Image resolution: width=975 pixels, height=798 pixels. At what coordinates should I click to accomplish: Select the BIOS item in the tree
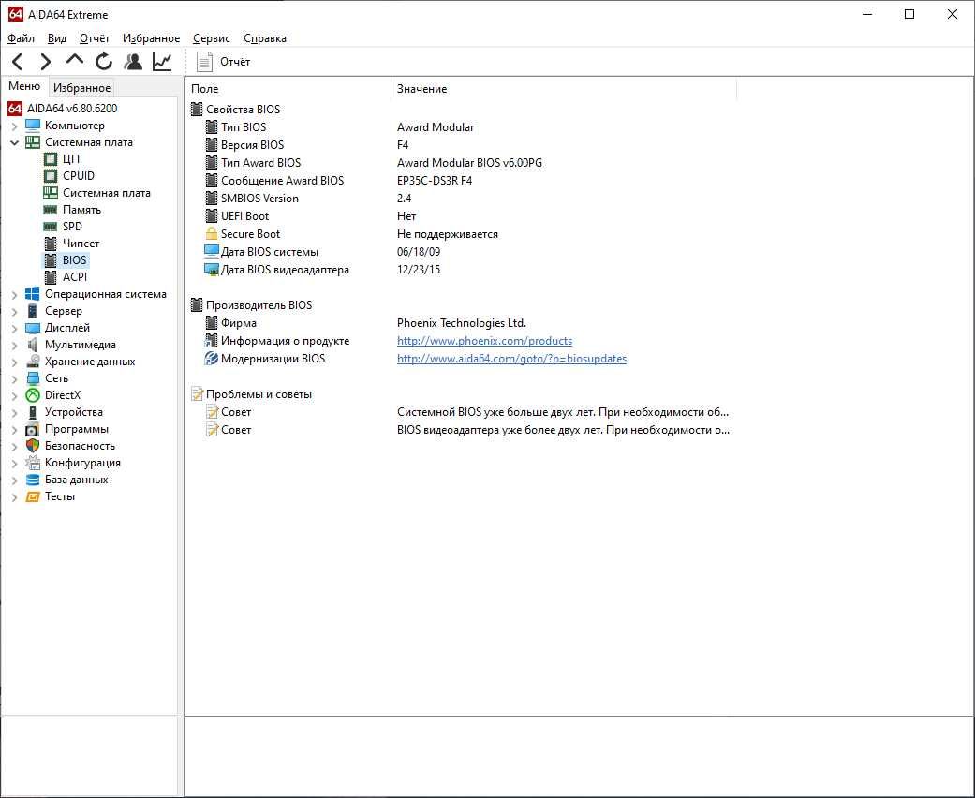click(x=75, y=260)
